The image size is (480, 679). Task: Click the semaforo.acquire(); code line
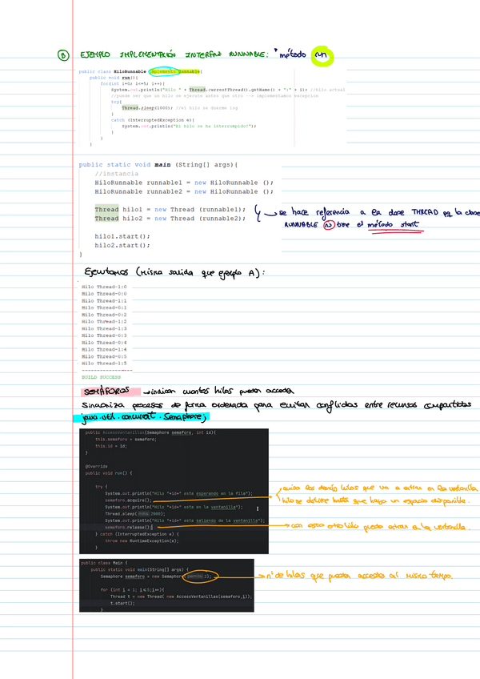pos(128,500)
